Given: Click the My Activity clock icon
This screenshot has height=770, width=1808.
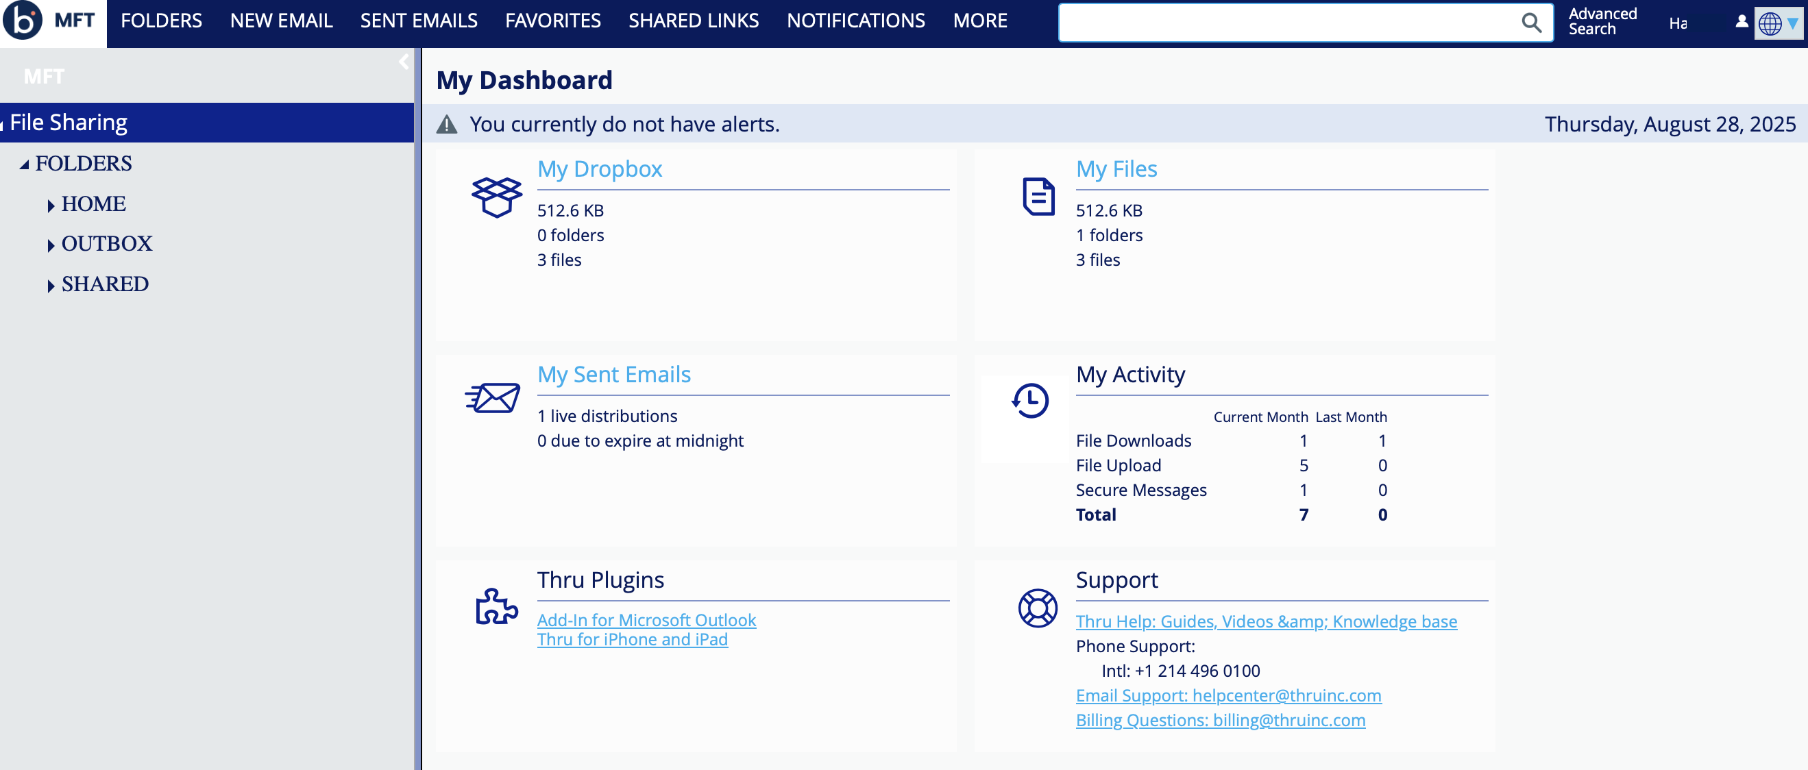Looking at the screenshot, I should coord(1029,401).
